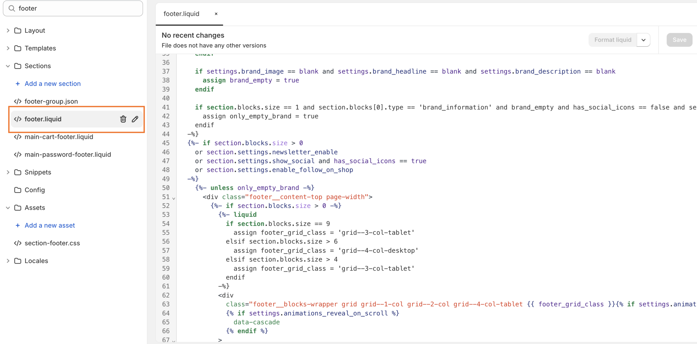
Task: Click the code icon beside footer.liquid
Action: click(x=18, y=119)
